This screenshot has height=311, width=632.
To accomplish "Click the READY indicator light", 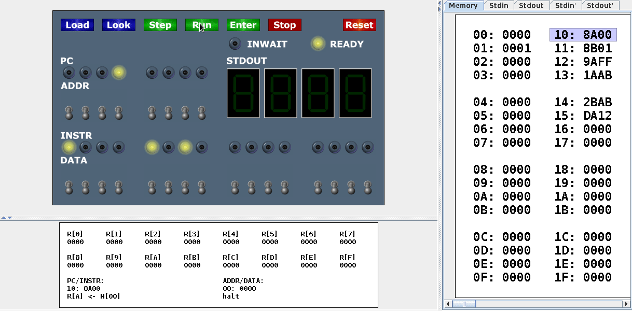I will (318, 44).
